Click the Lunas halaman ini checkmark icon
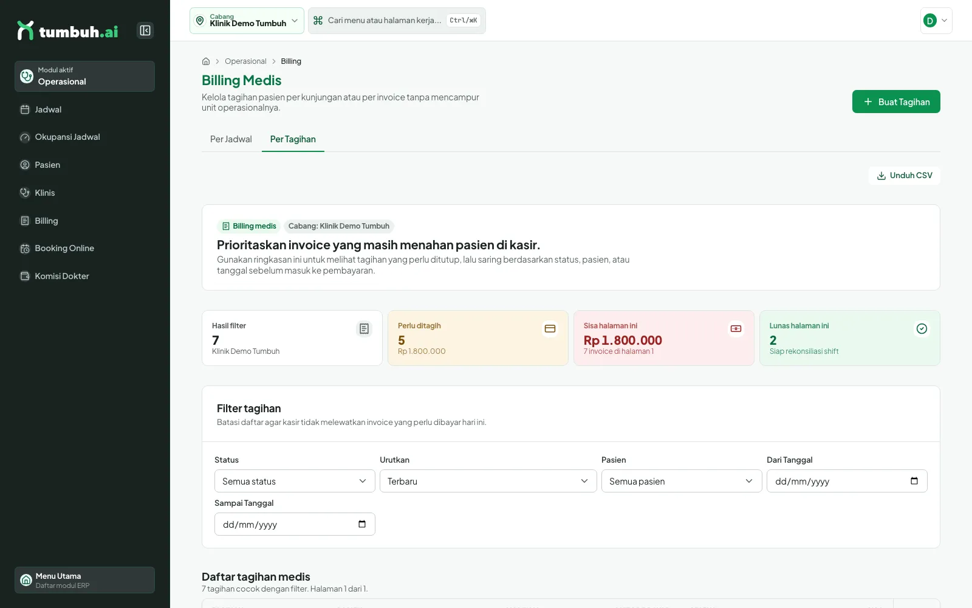The image size is (972, 608). (x=922, y=329)
